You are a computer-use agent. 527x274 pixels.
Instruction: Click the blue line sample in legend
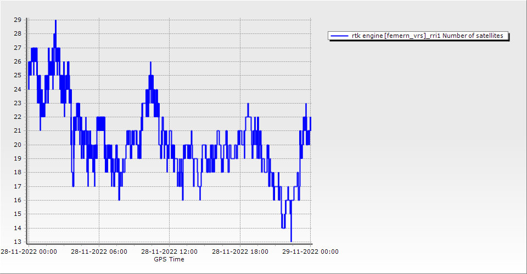tap(339, 36)
